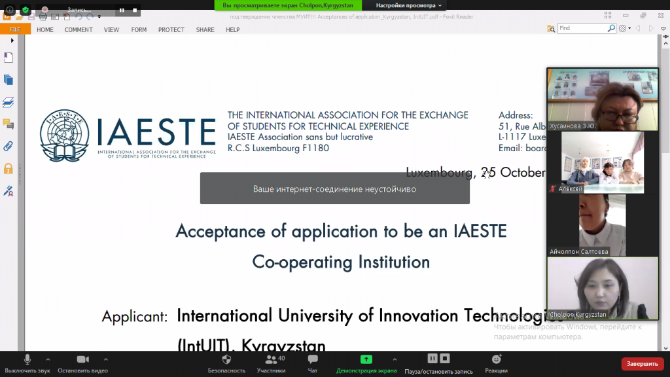
Task: Click the scroll-up arrow of document scrollbar
Action: coord(665,43)
